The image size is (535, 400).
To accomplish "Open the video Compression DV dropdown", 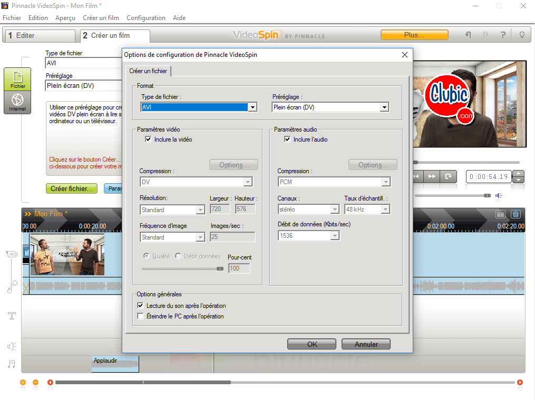I will [248, 182].
